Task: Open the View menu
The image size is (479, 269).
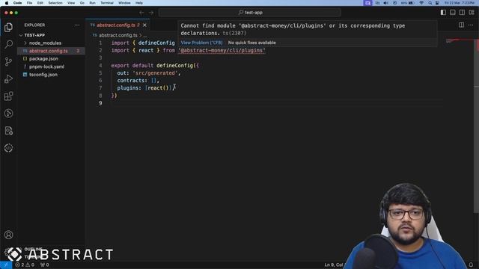Action: pyautogui.click(x=71, y=3)
